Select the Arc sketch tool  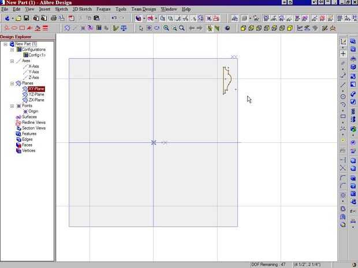tap(343, 105)
